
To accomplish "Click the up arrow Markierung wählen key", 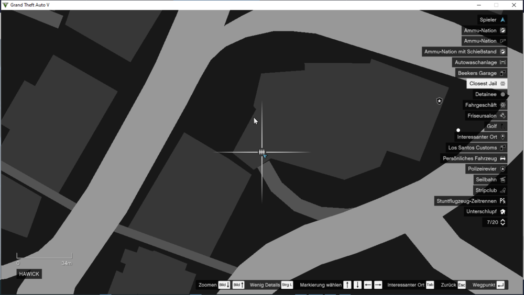I will coord(347,285).
